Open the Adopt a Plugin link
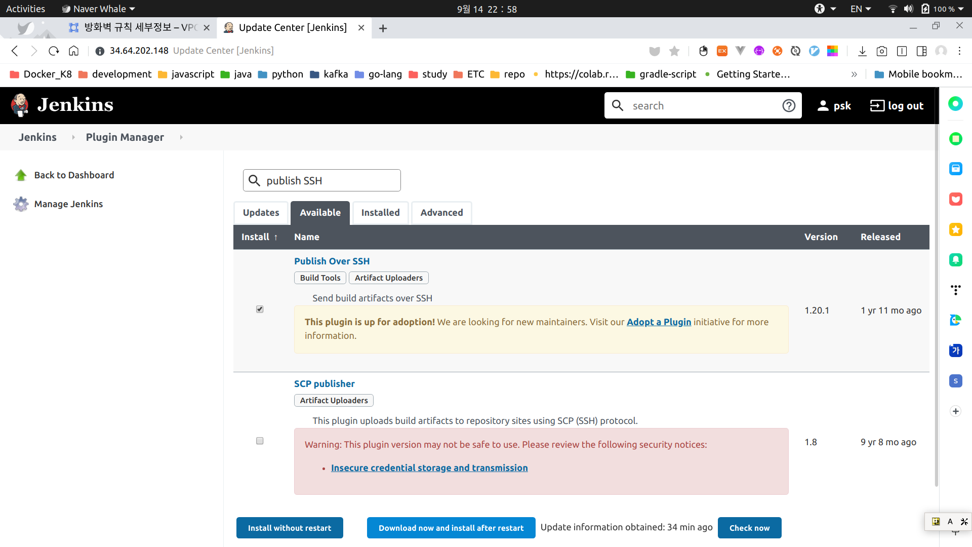 click(x=659, y=322)
